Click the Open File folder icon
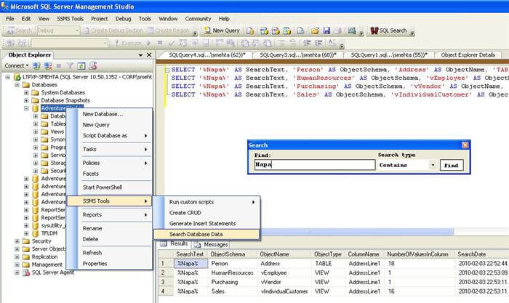This screenshot has height=303, width=509. point(315,31)
